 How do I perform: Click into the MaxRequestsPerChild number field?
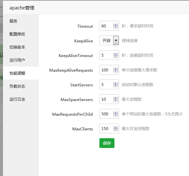pyautogui.click(x=109, y=114)
